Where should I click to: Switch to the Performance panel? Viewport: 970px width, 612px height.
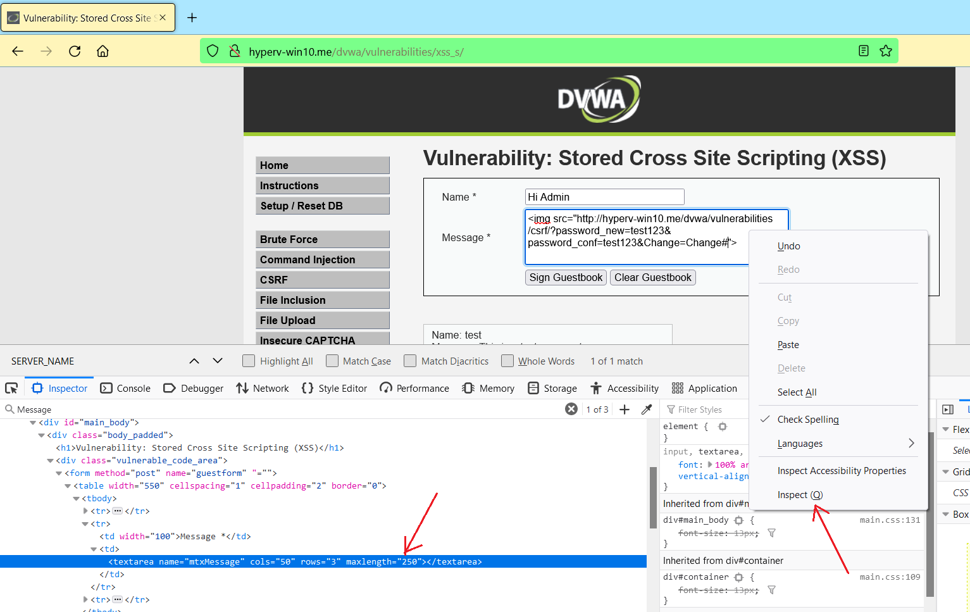pos(414,388)
